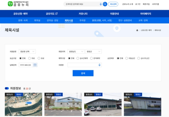The image size is (169, 117).
Task: Click the external link icon beside 공유지도
Action: pos(56,13)
